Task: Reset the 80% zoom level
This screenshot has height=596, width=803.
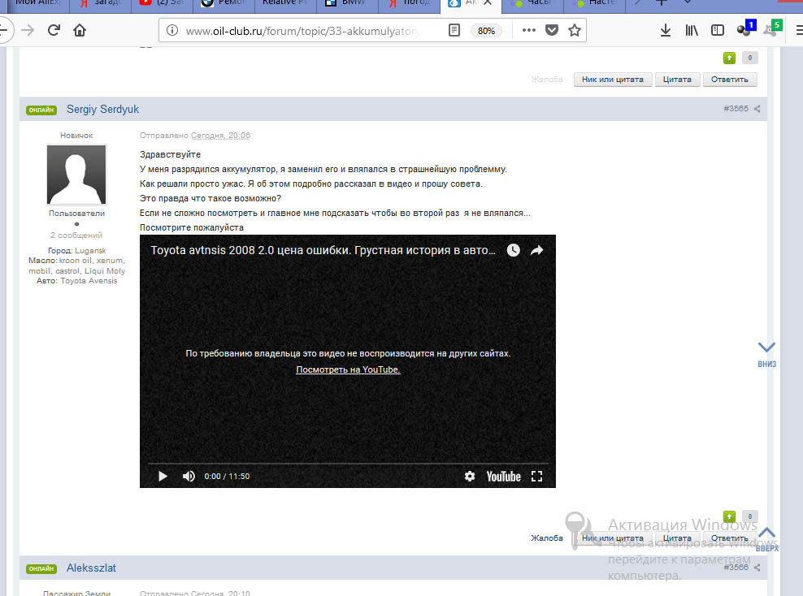Action: (x=486, y=31)
